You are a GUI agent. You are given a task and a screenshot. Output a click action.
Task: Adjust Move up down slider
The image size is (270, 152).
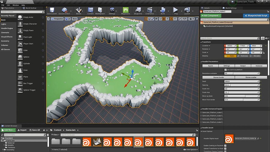242,96
